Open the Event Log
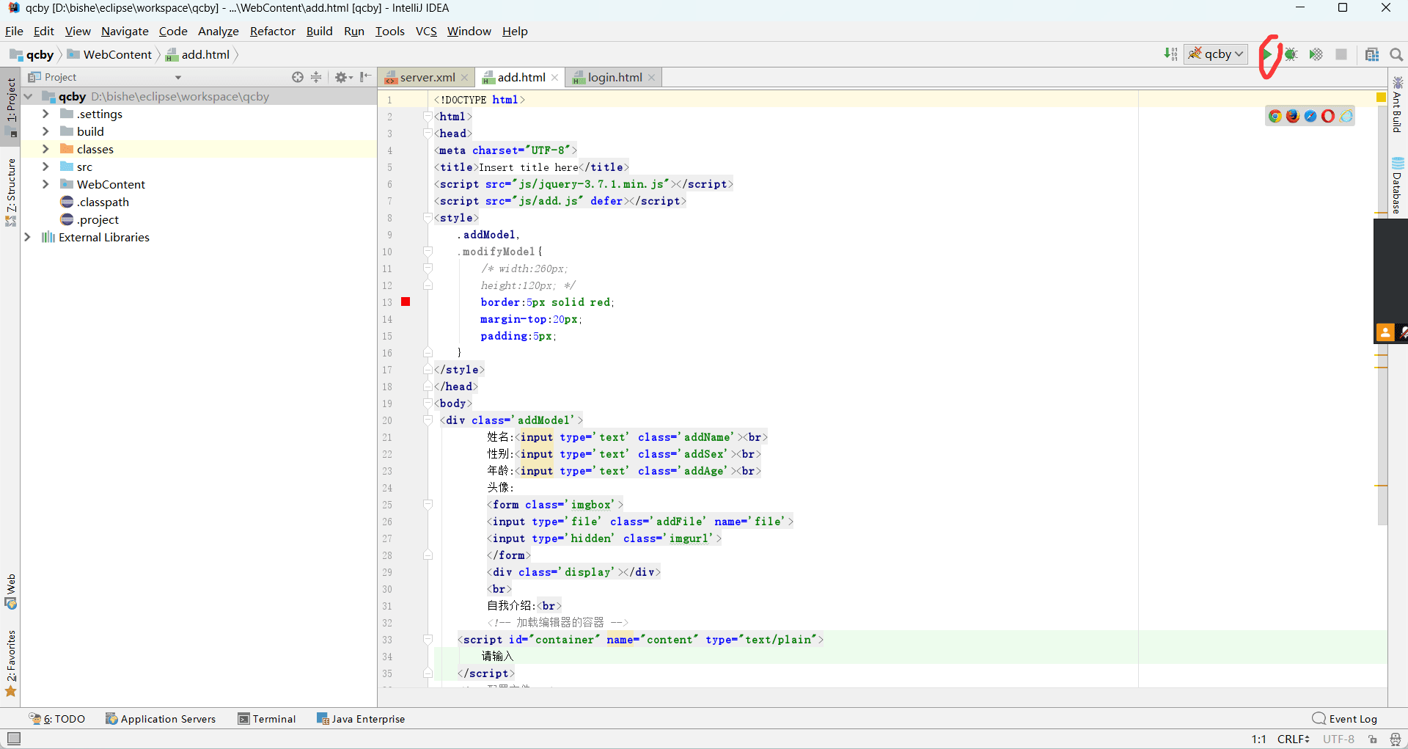 click(1345, 719)
